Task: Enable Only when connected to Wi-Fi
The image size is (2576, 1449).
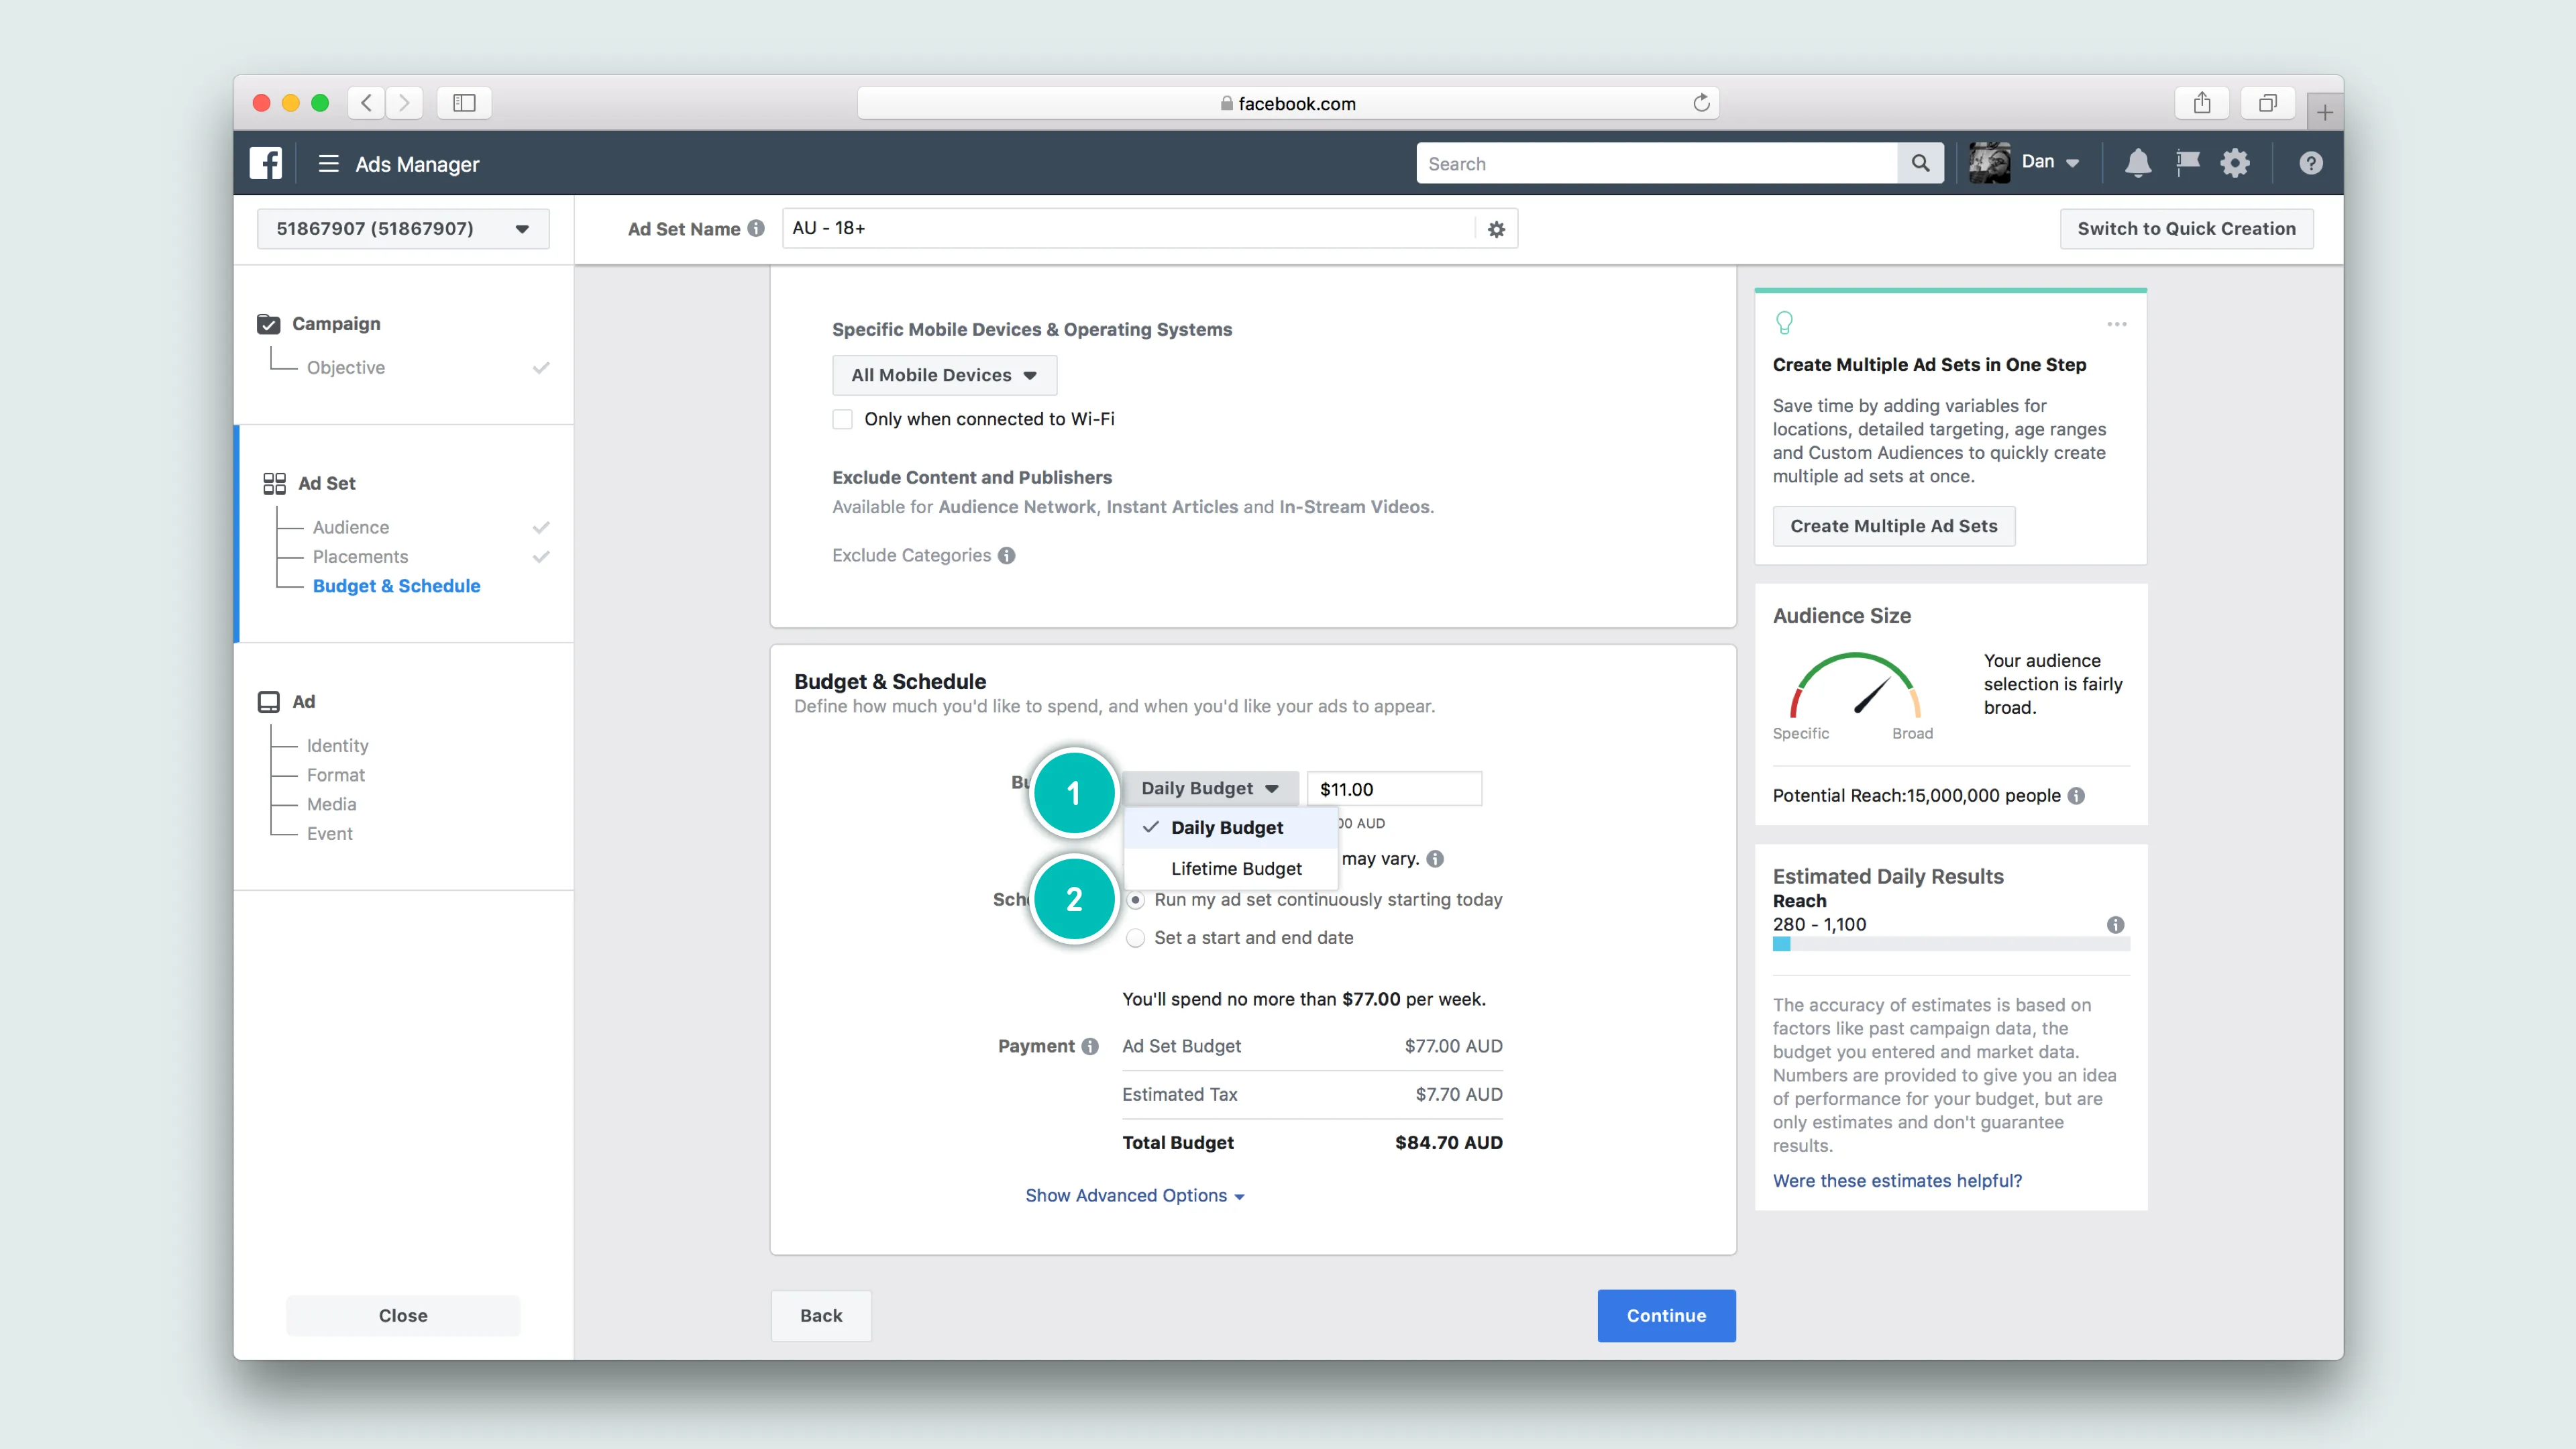Action: [x=843, y=419]
